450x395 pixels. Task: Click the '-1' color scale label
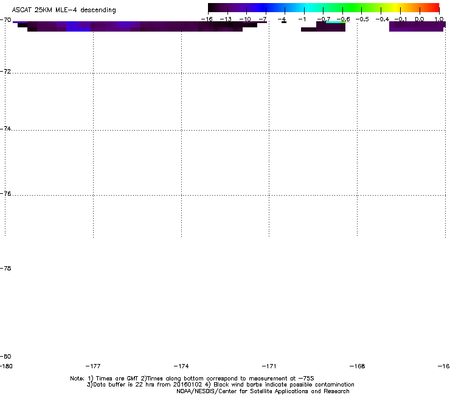point(302,19)
